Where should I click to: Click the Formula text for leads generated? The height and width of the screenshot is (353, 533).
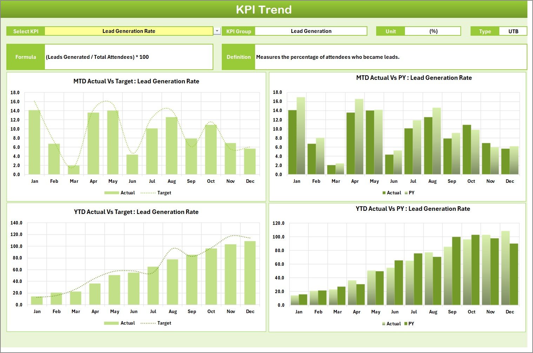click(x=98, y=57)
